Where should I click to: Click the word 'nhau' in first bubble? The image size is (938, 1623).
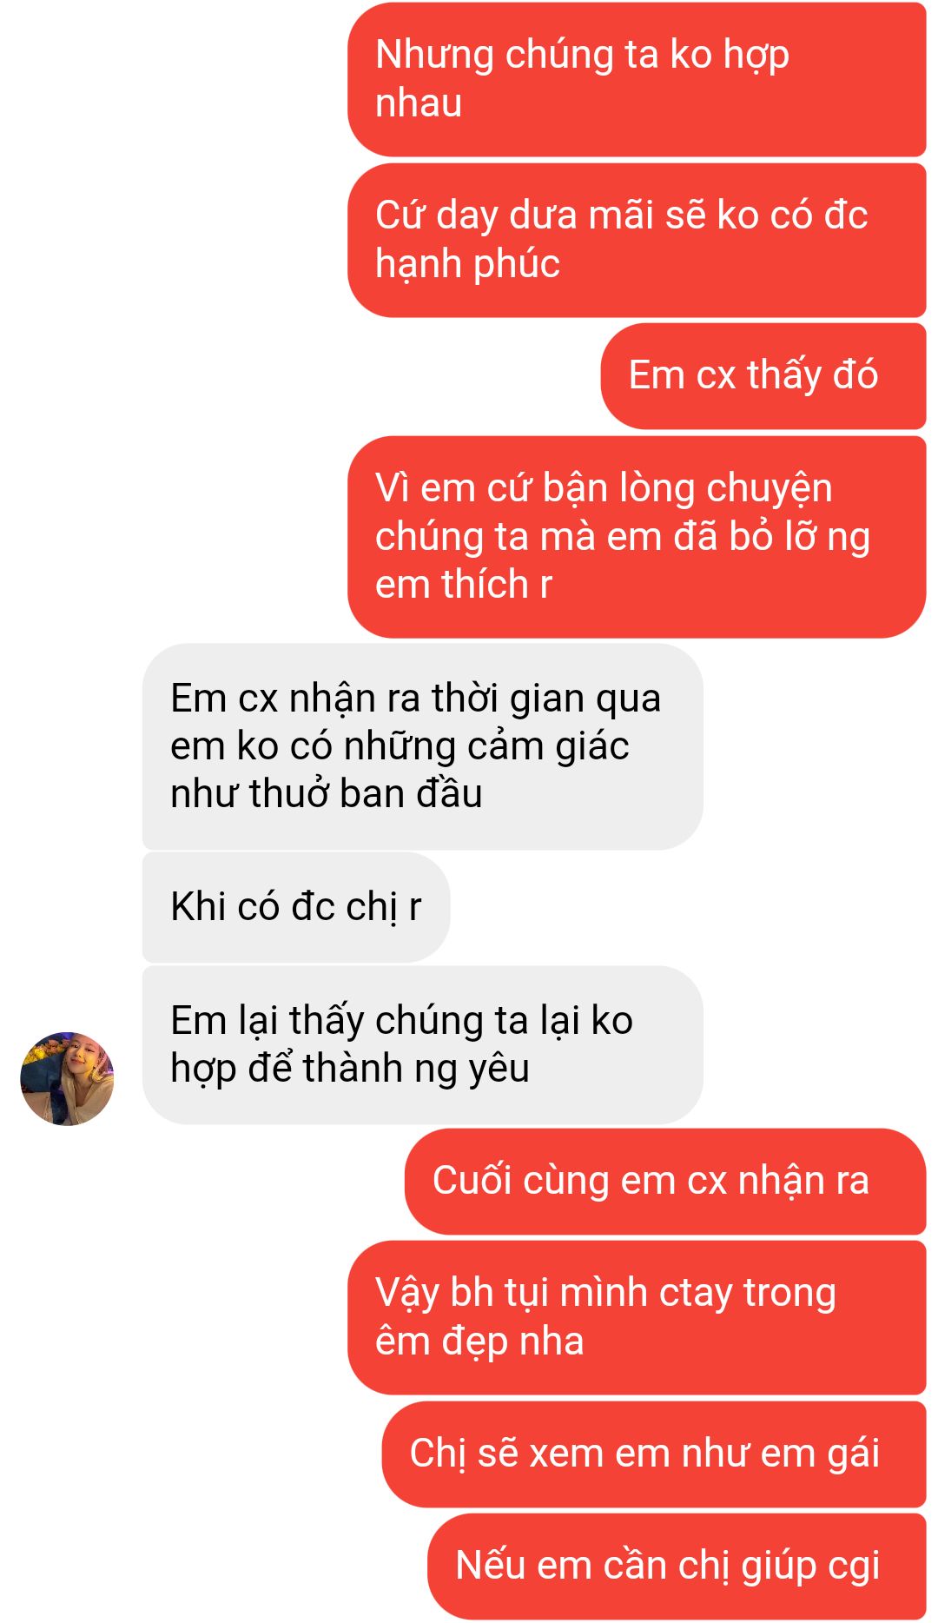click(419, 103)
